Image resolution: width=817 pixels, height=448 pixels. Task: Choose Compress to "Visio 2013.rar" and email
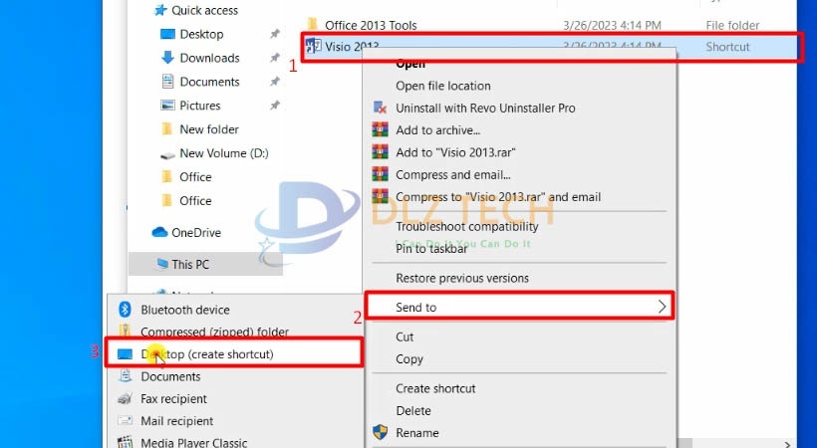coord(498,197)
